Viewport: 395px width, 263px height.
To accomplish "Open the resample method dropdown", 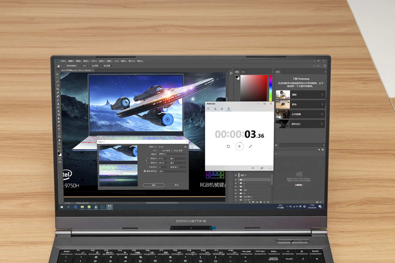I will 173,171.
